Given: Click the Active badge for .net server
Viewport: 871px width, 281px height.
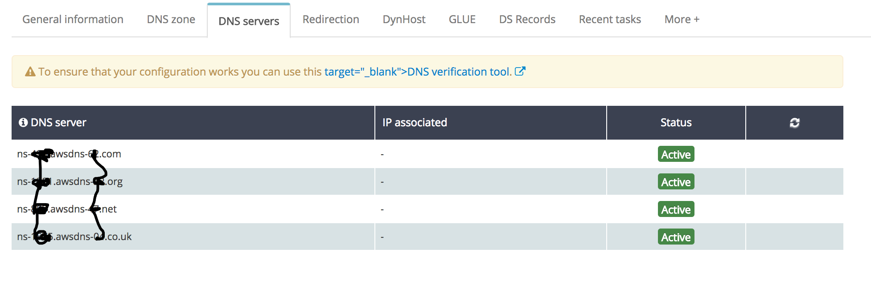Looking at the screenshot, I should 676,209.
